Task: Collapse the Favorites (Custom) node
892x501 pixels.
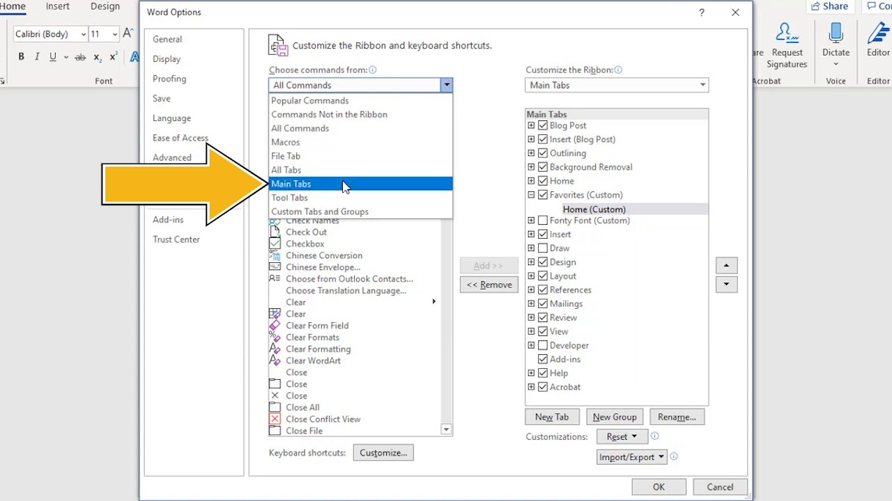Action: click(x=531, y=195)
